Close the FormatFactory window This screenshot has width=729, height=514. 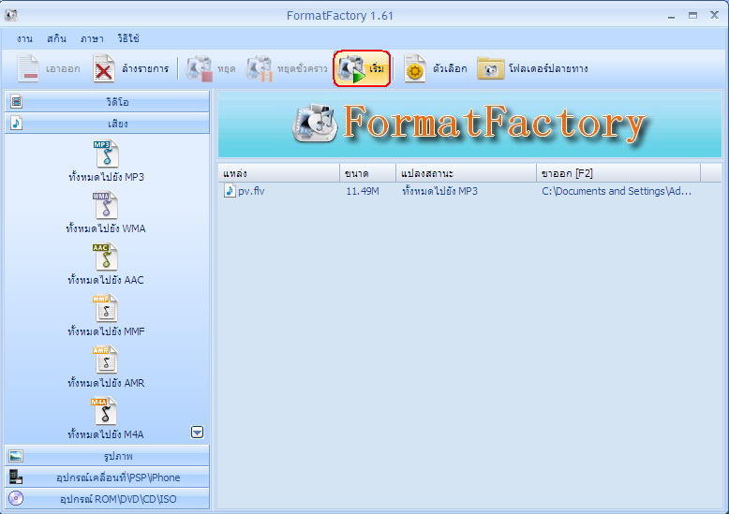tap(715, 15)
